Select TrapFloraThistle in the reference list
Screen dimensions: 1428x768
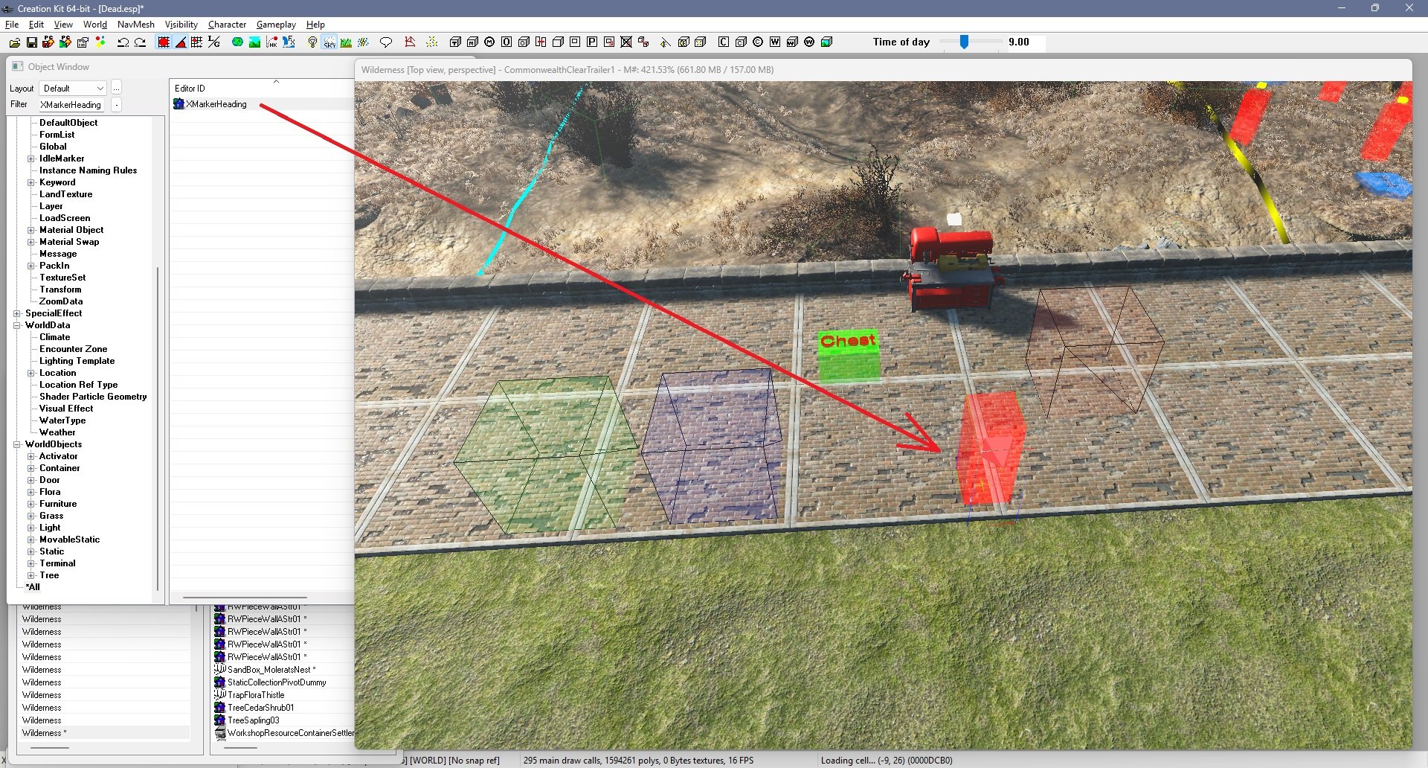point(255,695)
